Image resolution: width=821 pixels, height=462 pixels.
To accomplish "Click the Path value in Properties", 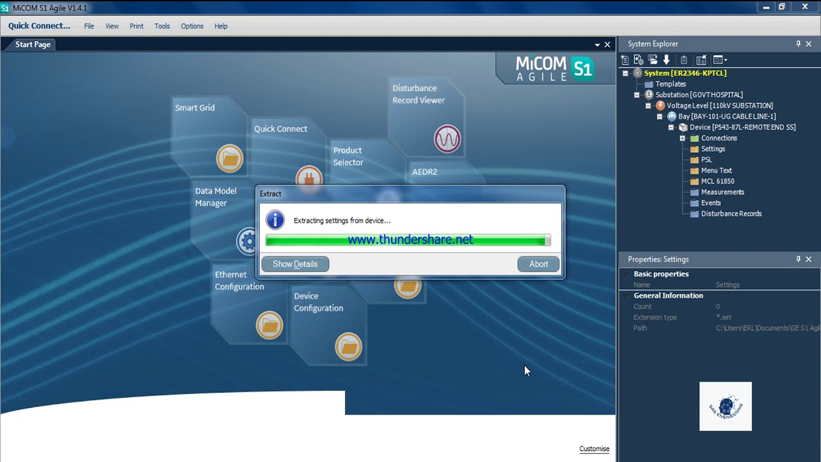I will point(768,328).
